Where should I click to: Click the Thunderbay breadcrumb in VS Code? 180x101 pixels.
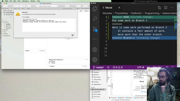point(121,13)
